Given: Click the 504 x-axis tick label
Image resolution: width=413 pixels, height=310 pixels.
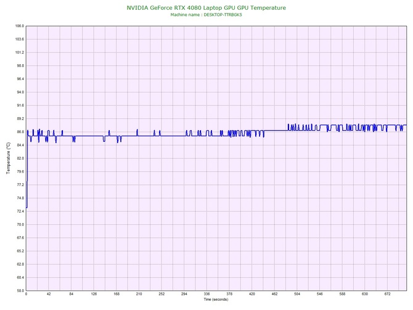Looking at the screenshot, I should click(297, 294).
